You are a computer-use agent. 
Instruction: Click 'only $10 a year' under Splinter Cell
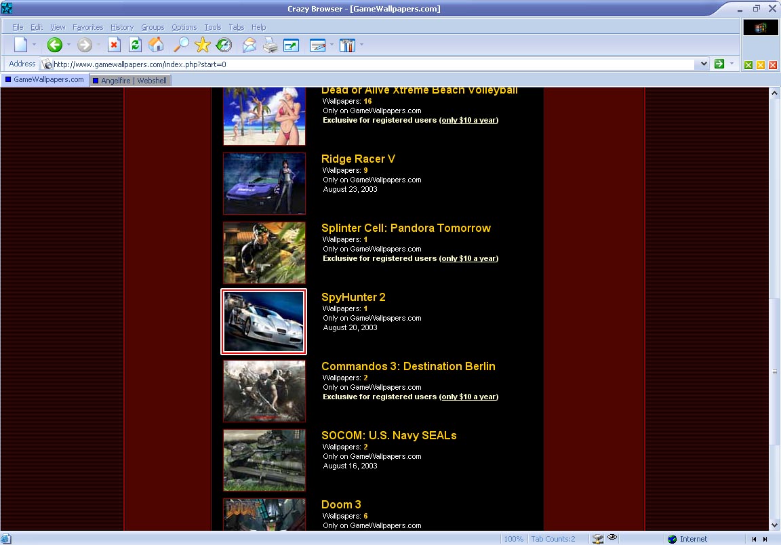(x=468, y=258)
